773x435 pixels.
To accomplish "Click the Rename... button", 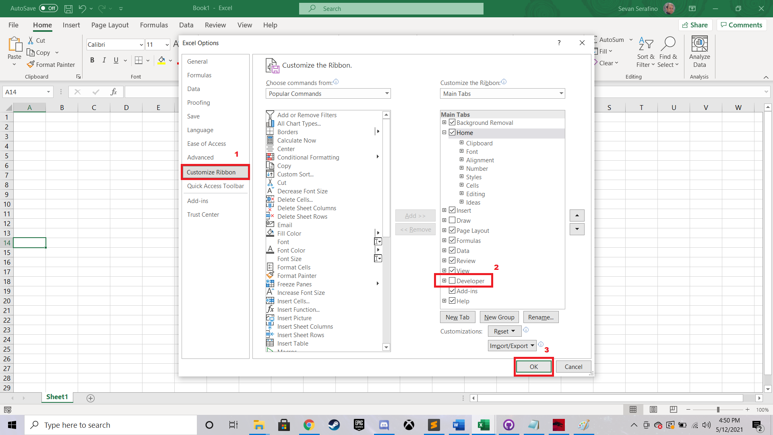I will pos(541,317).
